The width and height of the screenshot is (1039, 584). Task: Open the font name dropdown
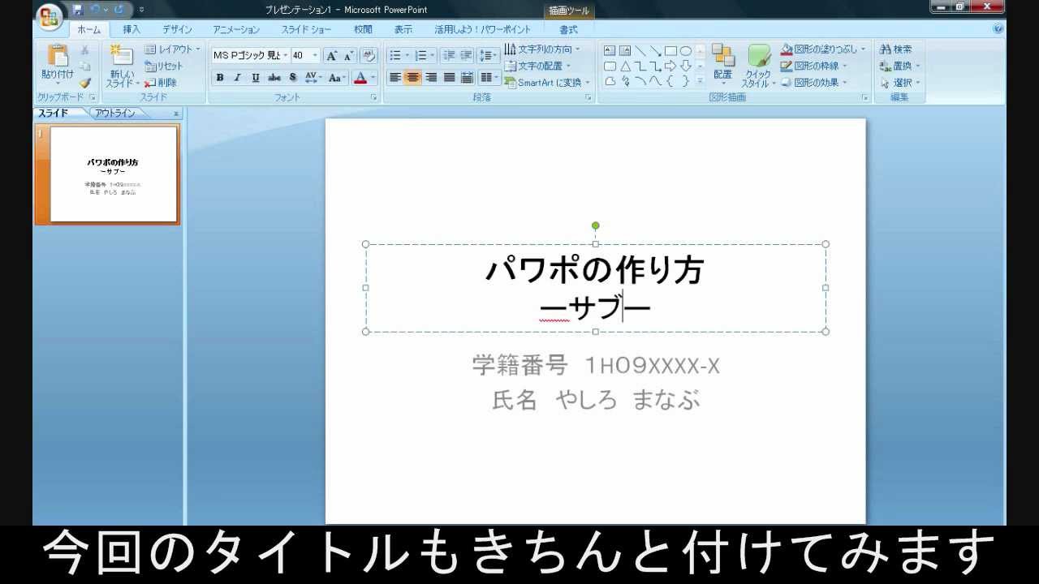(x=286, y=55)
